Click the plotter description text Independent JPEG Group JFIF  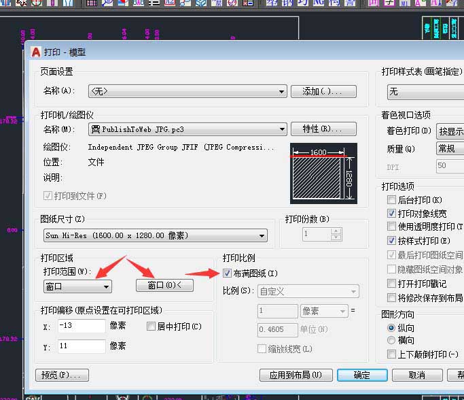pyautogui.click(x=181, y=147)
